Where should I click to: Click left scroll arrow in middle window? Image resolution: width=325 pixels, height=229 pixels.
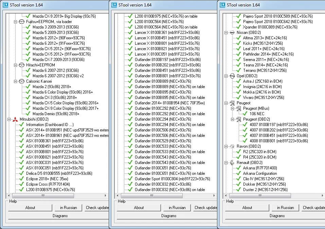click(x=118, y=195)
